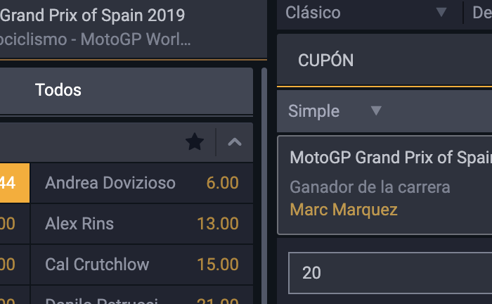
Task: Click the Marc Marquez selection in coupon
Action: (x=344, y=210)
